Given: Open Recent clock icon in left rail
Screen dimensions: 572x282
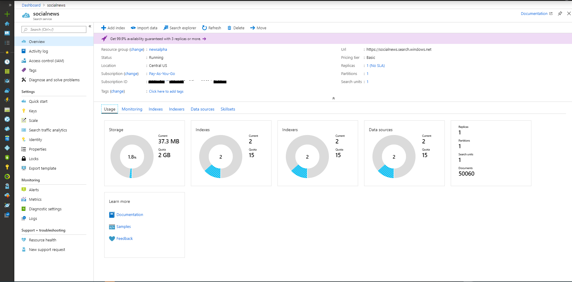Looking at the screenshot, I should tap(7, 62).
